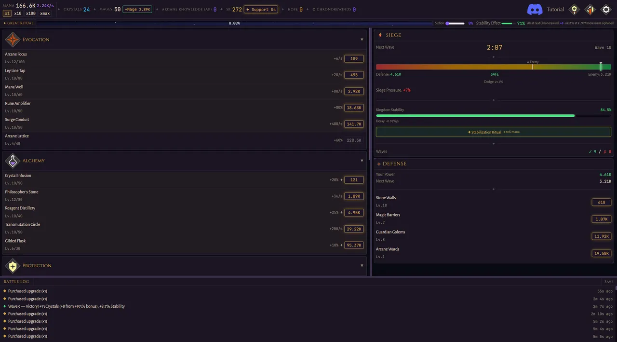Upgrade Arcane Wards for 19.50K

602,253
